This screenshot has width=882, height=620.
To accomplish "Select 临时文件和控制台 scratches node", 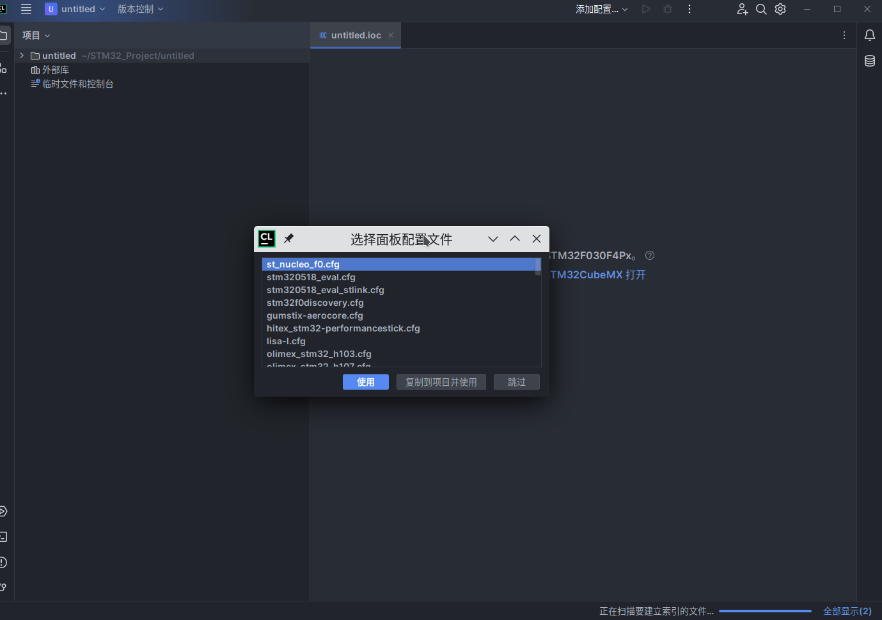I will tap(72, 84).
